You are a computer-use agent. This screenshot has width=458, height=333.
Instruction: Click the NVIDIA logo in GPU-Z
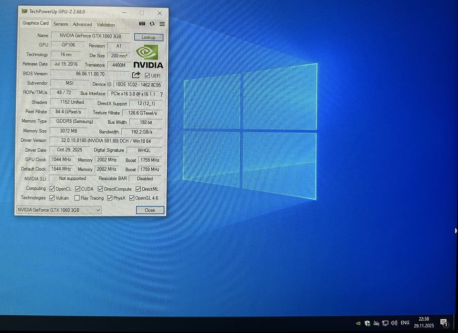click(x=148, y=57)
